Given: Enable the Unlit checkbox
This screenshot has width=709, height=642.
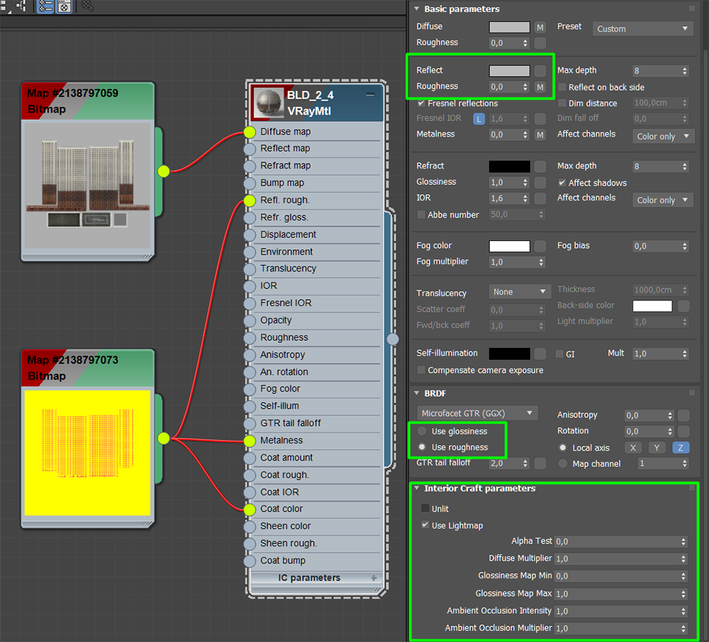Looking at the screenshot, I should [x=425, y=508].
